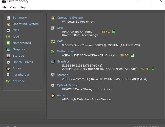The height and width of the screenshot is (127, 165).
Task: Click the Motherboard icon in summary pane
Action: click(x=53, y=52)
